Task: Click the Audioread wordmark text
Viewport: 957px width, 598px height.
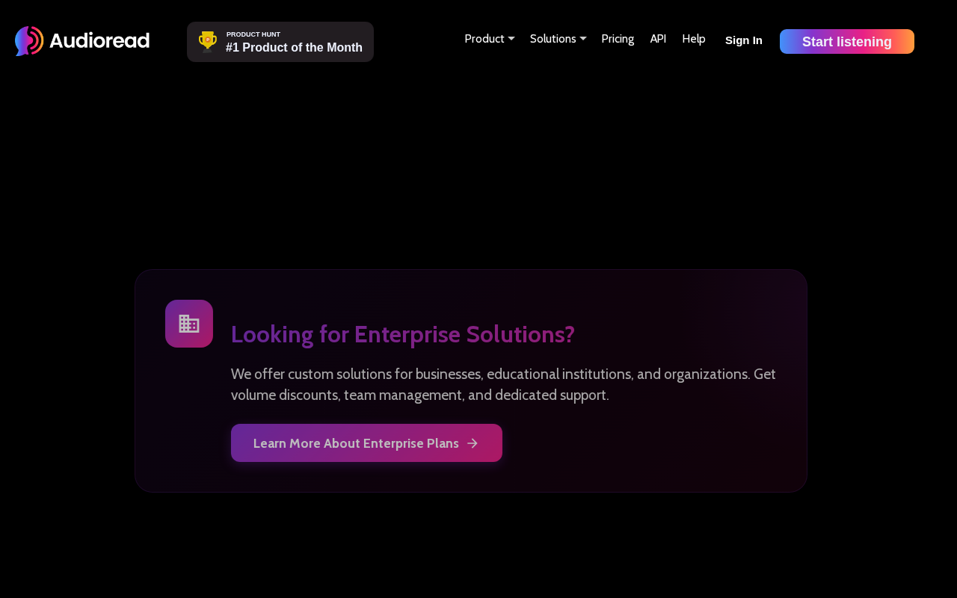Action: (99, 41)
